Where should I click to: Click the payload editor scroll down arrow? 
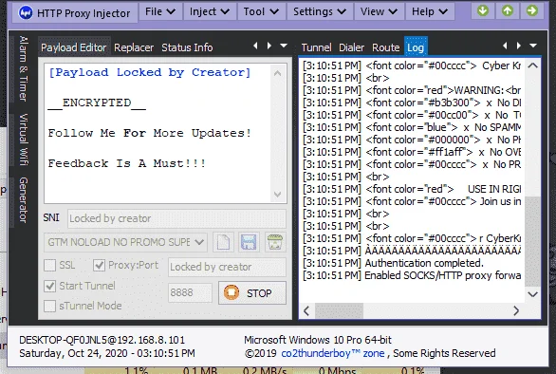click(278, 195)
